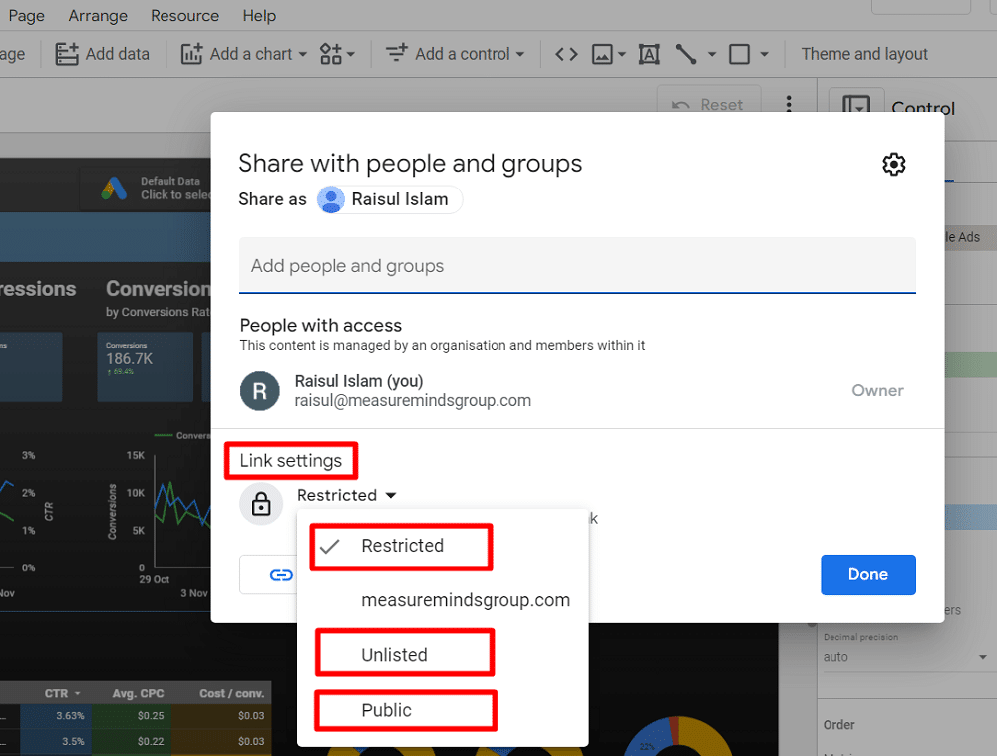Open Theme and layout settings
997x756 pixels.
(x=864, y=54)
